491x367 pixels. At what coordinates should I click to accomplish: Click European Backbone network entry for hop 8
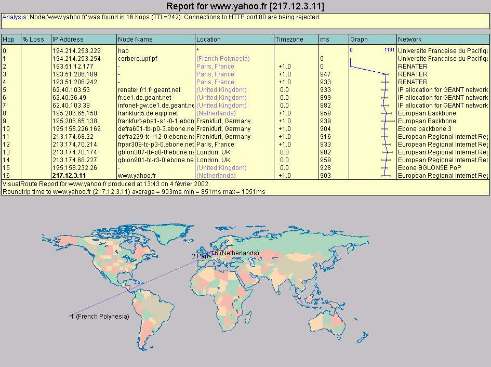[x=427, y=113]
